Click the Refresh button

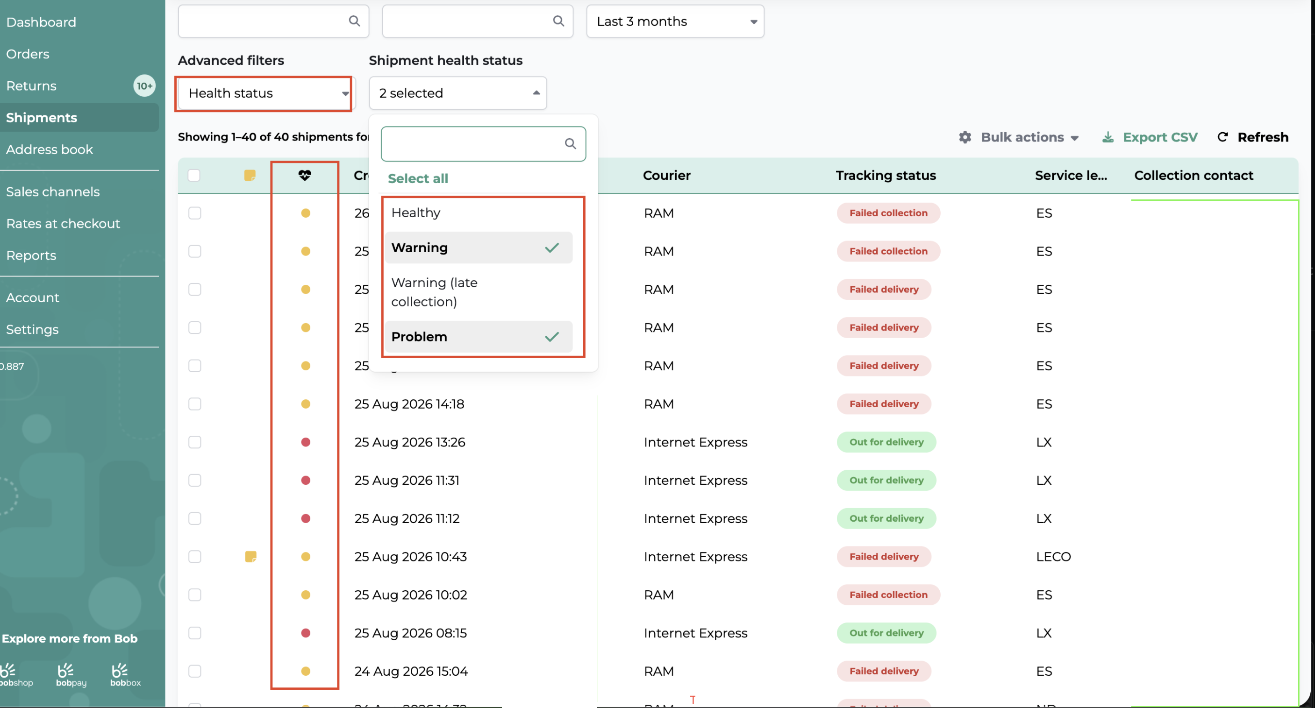click(1253, 137)
